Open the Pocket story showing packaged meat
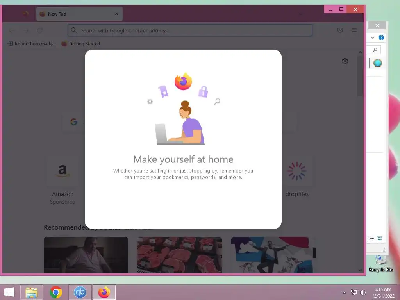 (x=180, y=255)
